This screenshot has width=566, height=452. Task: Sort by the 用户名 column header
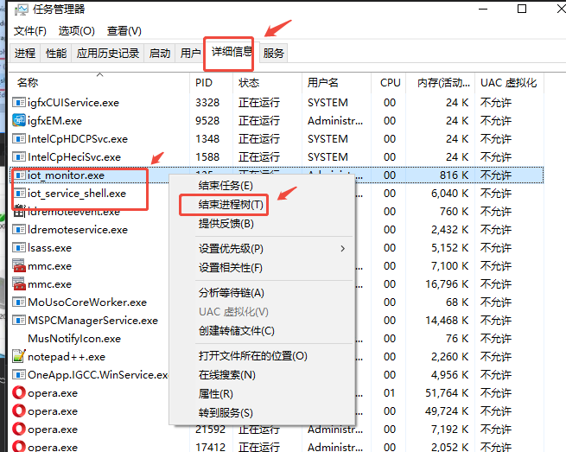click(336, 83)
